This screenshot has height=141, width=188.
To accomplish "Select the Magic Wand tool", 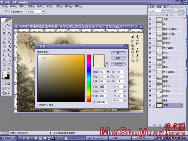I will 8,29.
